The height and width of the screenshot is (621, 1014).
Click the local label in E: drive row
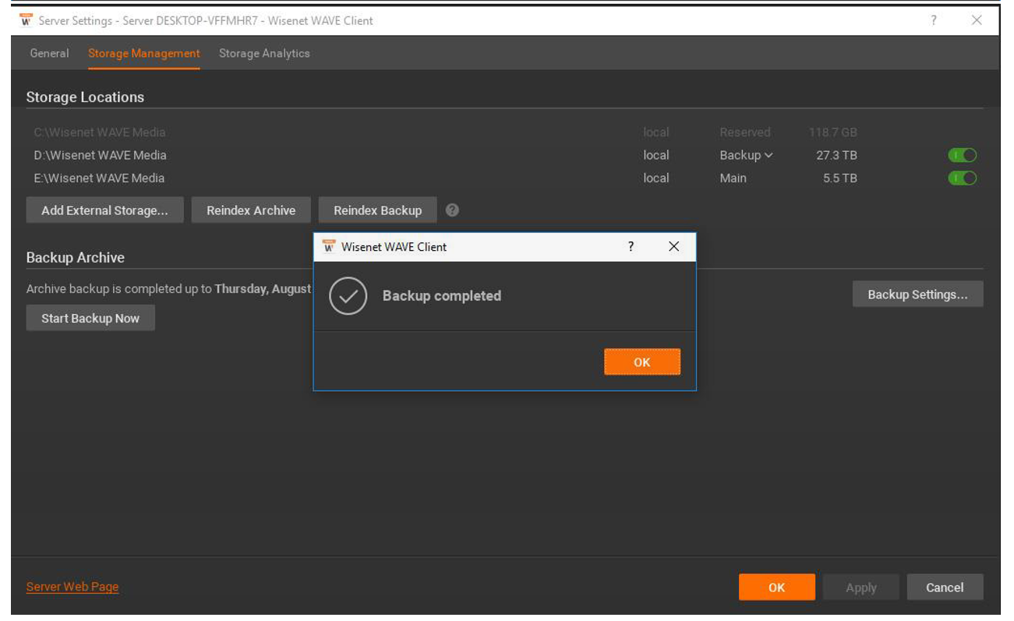coord(656,178)
